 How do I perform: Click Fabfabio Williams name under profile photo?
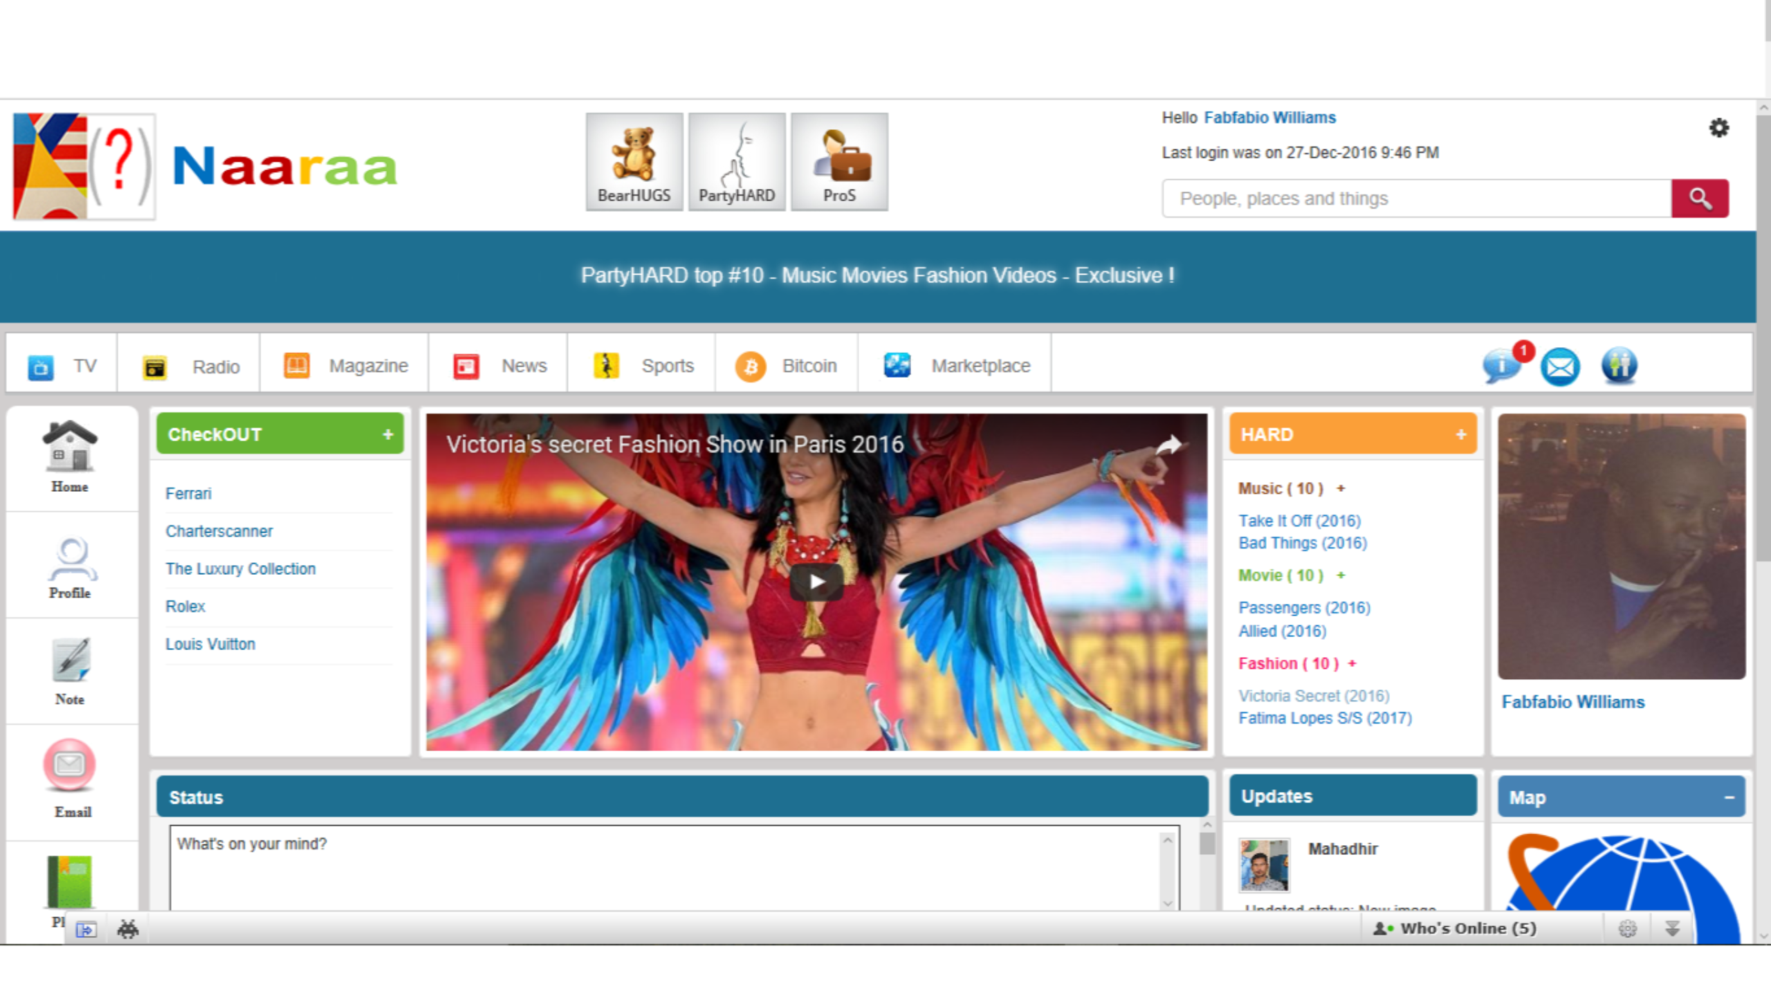1573,702
